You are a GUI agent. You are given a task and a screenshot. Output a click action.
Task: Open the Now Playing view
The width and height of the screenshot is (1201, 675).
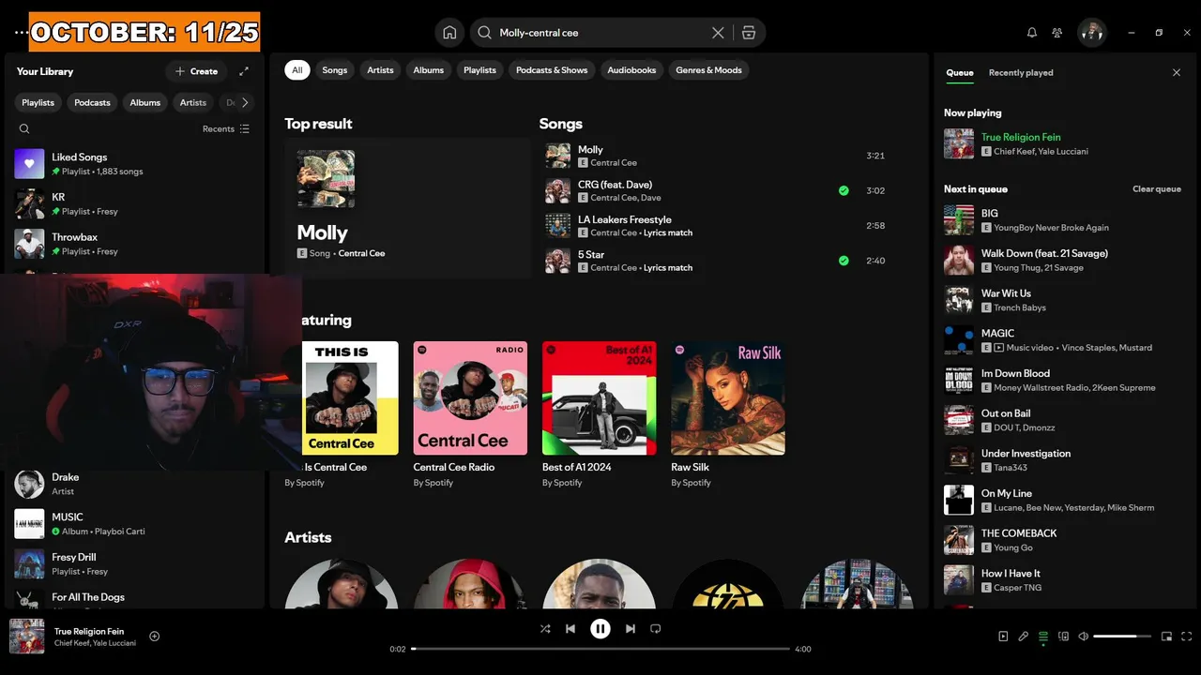1003,637
